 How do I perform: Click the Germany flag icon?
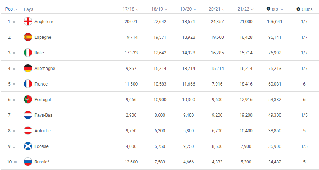point(28,69)
